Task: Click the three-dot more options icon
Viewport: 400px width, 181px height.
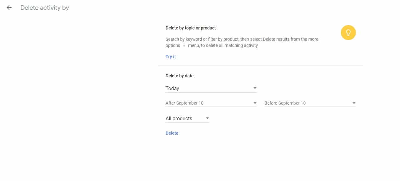Action: point(184,46)
